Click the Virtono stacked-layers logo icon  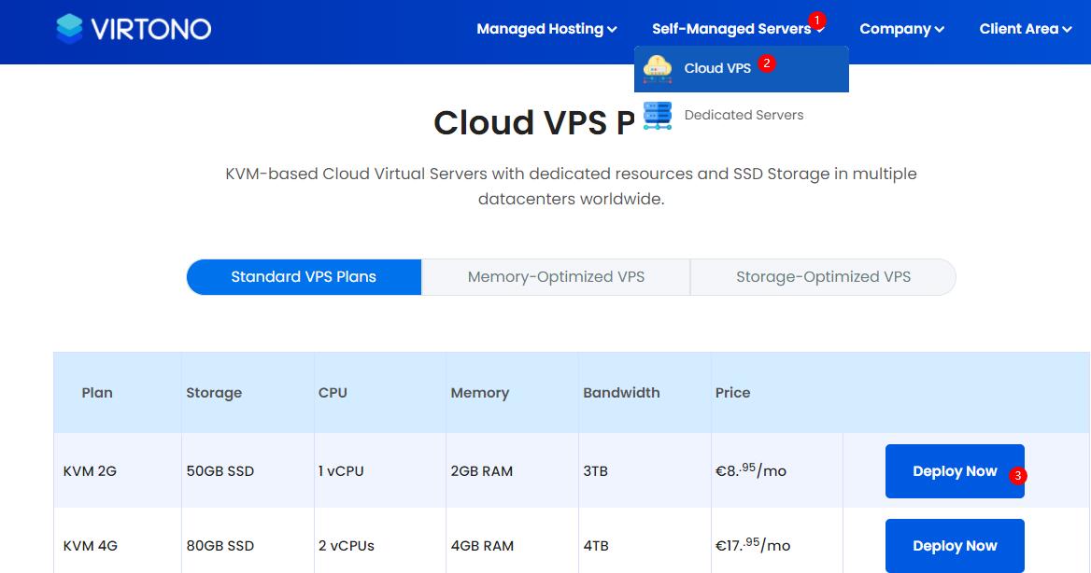pos(69,29)
